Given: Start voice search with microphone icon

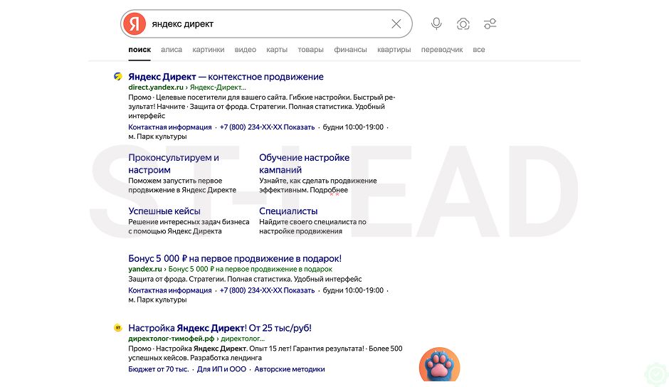Looking at the screenshot, I should [436, 24].
